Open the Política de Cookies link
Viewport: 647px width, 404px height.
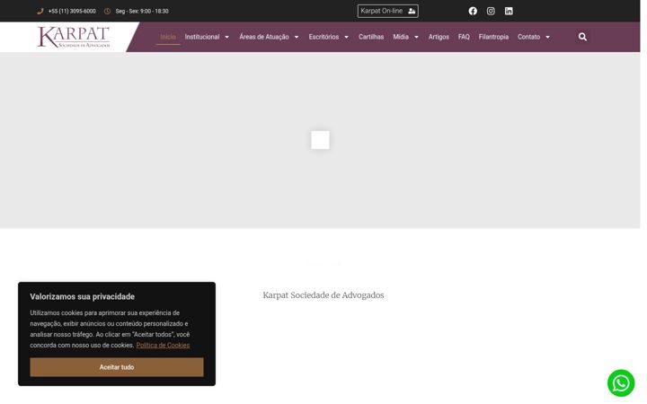(x=163, y=345)
